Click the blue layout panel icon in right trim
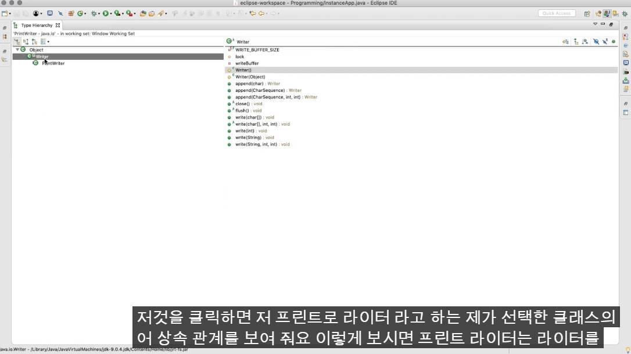This screenshot has width=631, height=354. (626, 113)
